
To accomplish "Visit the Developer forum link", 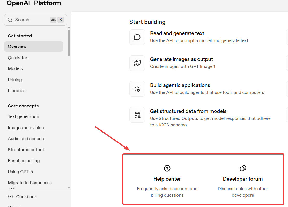I will point(243,179).
